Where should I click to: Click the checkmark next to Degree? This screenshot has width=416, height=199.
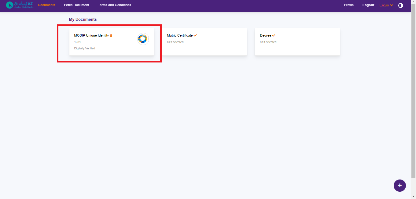coord(274,36)
